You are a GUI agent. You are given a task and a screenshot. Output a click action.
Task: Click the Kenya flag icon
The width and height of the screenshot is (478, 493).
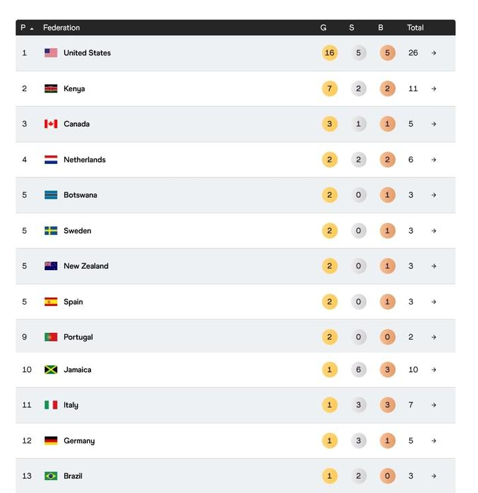click(x=51, y=88)
